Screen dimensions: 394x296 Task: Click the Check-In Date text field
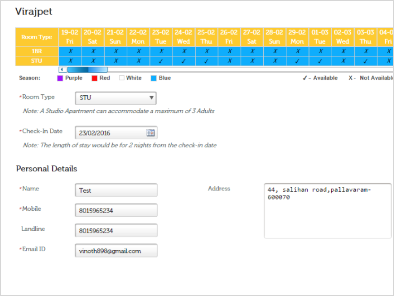(111, 133)
